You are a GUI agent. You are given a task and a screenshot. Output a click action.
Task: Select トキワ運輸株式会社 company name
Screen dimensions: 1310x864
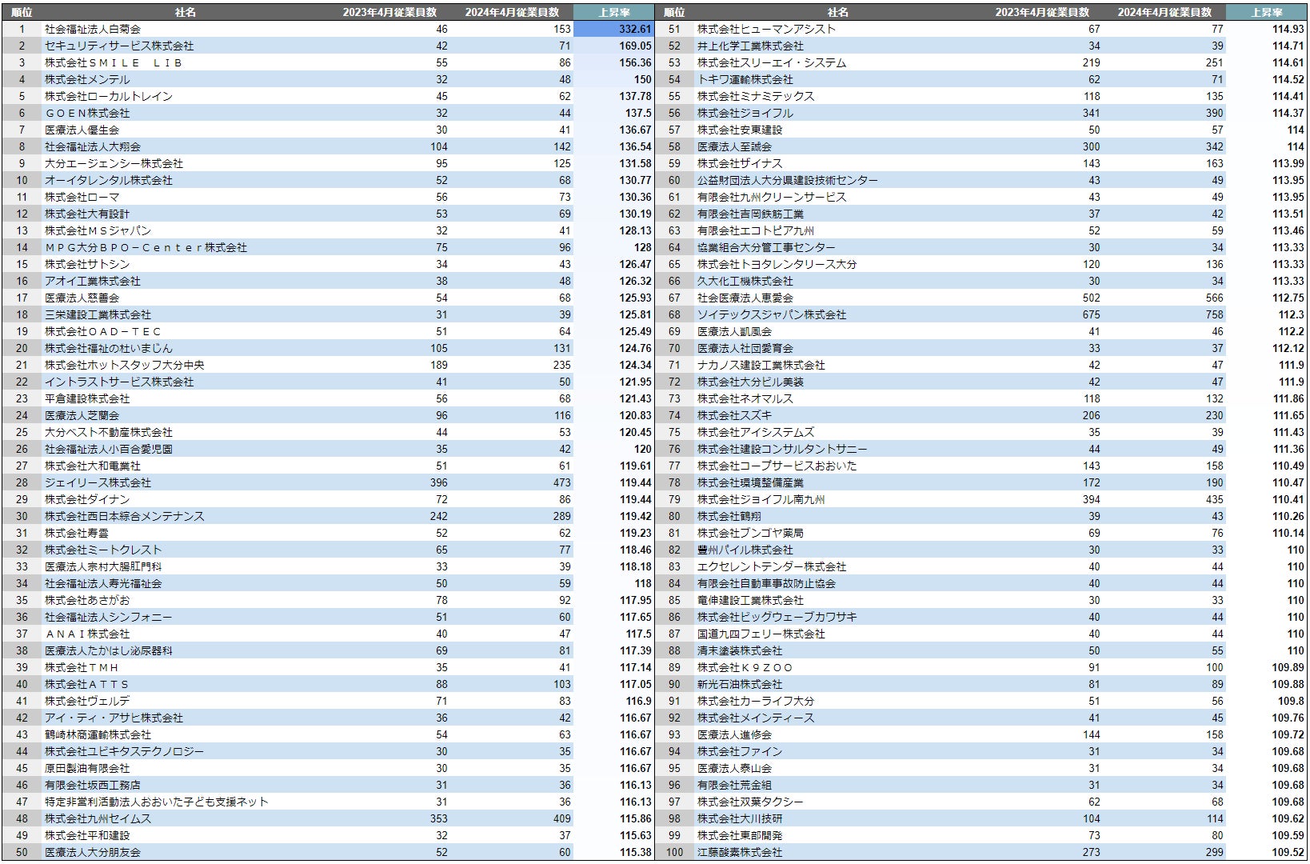pyautogui.click(x=745, y=79)
